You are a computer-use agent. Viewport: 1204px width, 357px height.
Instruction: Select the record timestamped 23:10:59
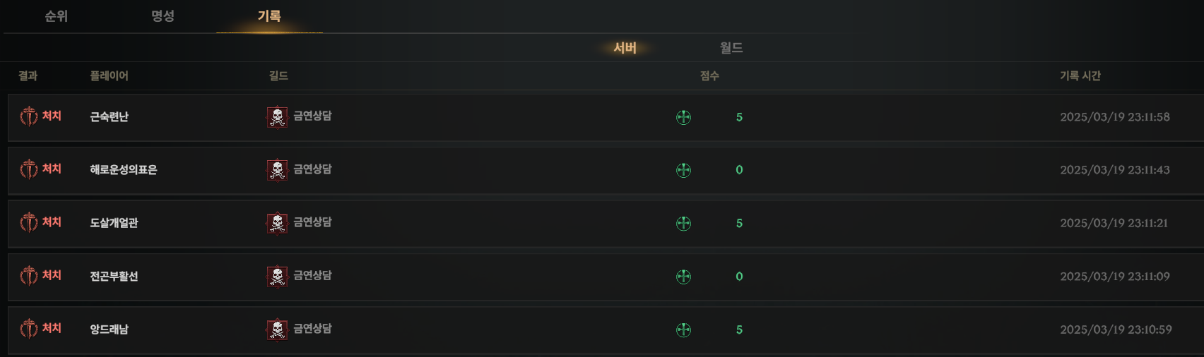pyautogui.click(x=605, y=329)
